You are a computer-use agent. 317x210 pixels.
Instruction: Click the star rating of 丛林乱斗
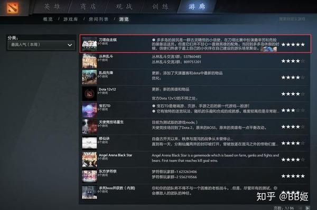point(293,61)
